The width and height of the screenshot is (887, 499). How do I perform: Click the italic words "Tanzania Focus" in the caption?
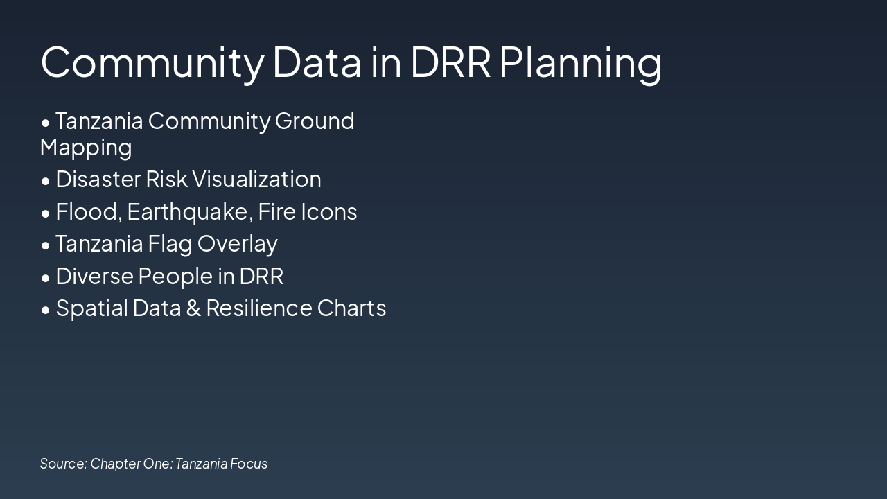pyautogui.click(x=222, y=464)
